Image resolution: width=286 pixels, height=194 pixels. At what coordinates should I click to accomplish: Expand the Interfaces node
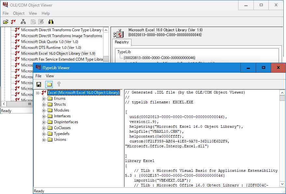44,116
